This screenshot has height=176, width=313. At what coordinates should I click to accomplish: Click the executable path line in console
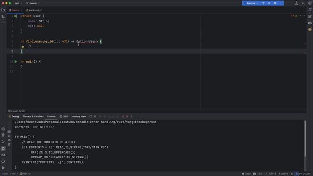pos(86,122)
